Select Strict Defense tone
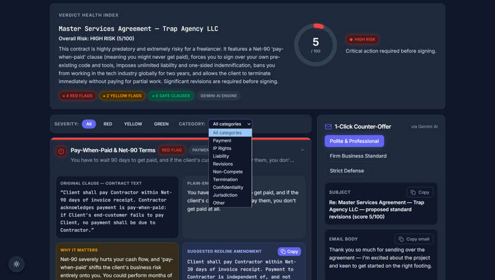495x280 pixels. tap(346, 171)
